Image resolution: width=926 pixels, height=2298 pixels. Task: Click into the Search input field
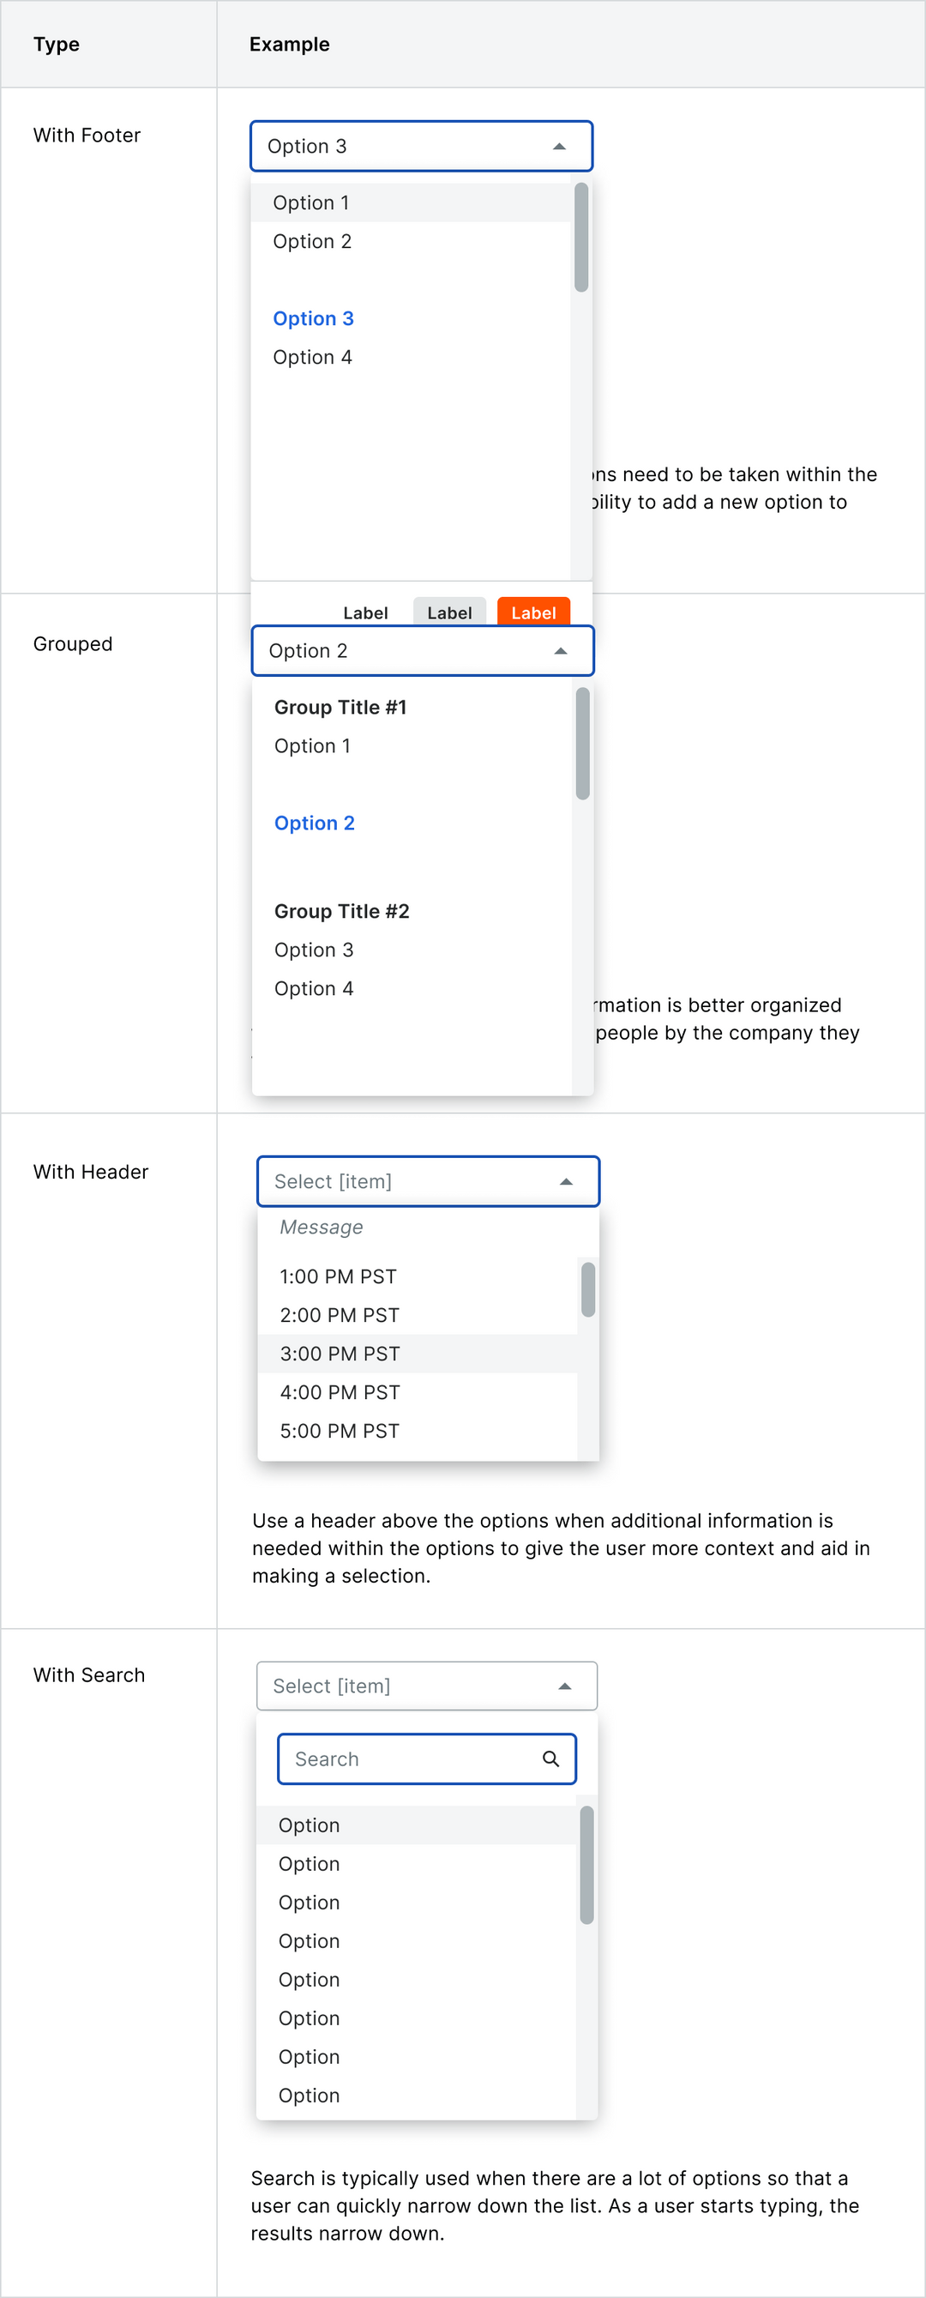click(x=411, y=1759)
